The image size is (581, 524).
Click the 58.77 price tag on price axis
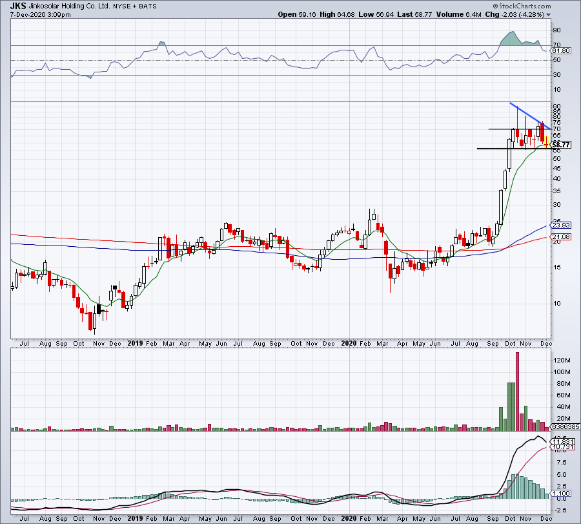pyautogui.click(x=560, y=145)
